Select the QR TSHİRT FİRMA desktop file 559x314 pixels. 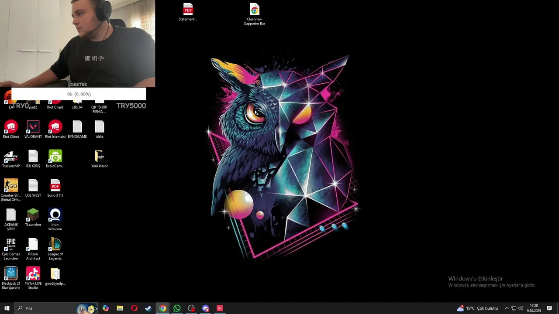100,107
